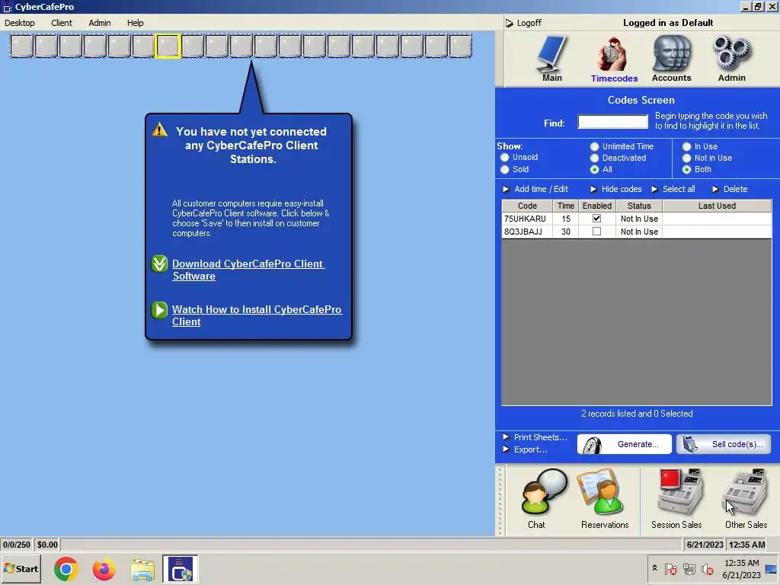Check Enabled for code 8Q3JBAJJ
Image resolution: width=780 pixels, height=585 pixels.
[x=596, y=232]
